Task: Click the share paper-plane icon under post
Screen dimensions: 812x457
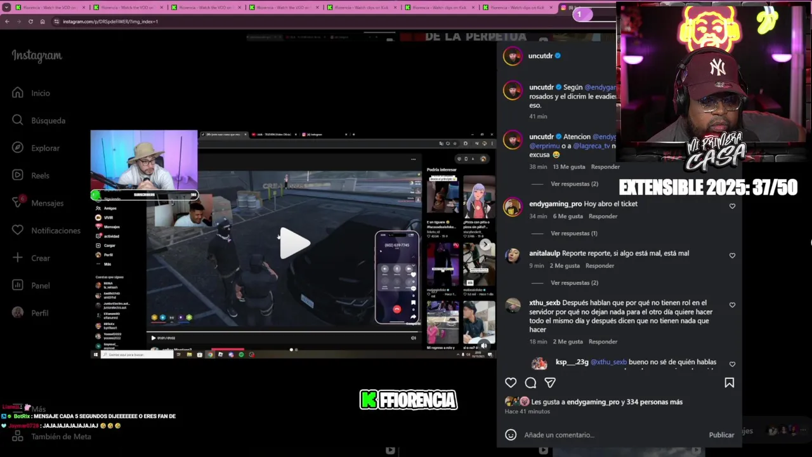Action: (550, 383)
